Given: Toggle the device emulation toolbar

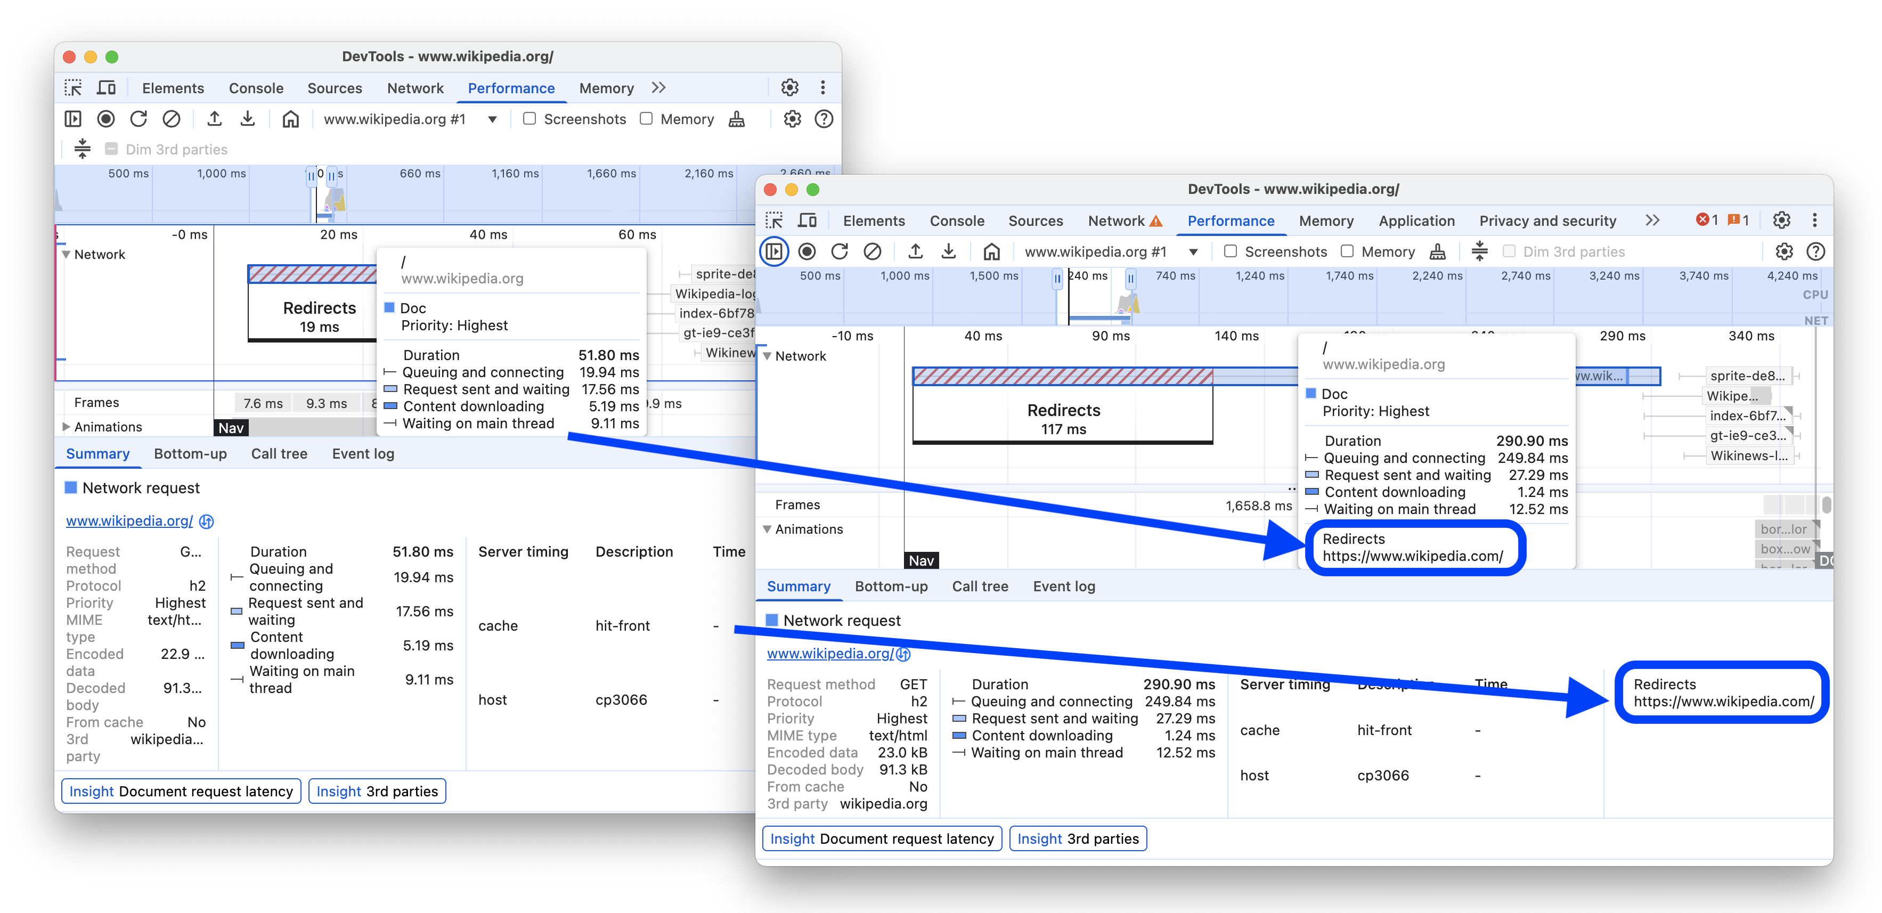Looking at the screenshot, I should [806, 220].
